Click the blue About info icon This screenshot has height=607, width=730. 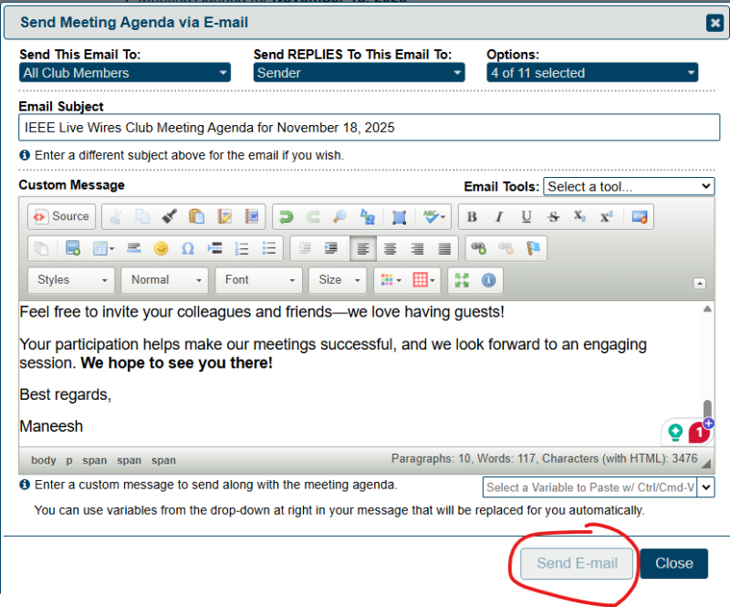pos(488,280)
